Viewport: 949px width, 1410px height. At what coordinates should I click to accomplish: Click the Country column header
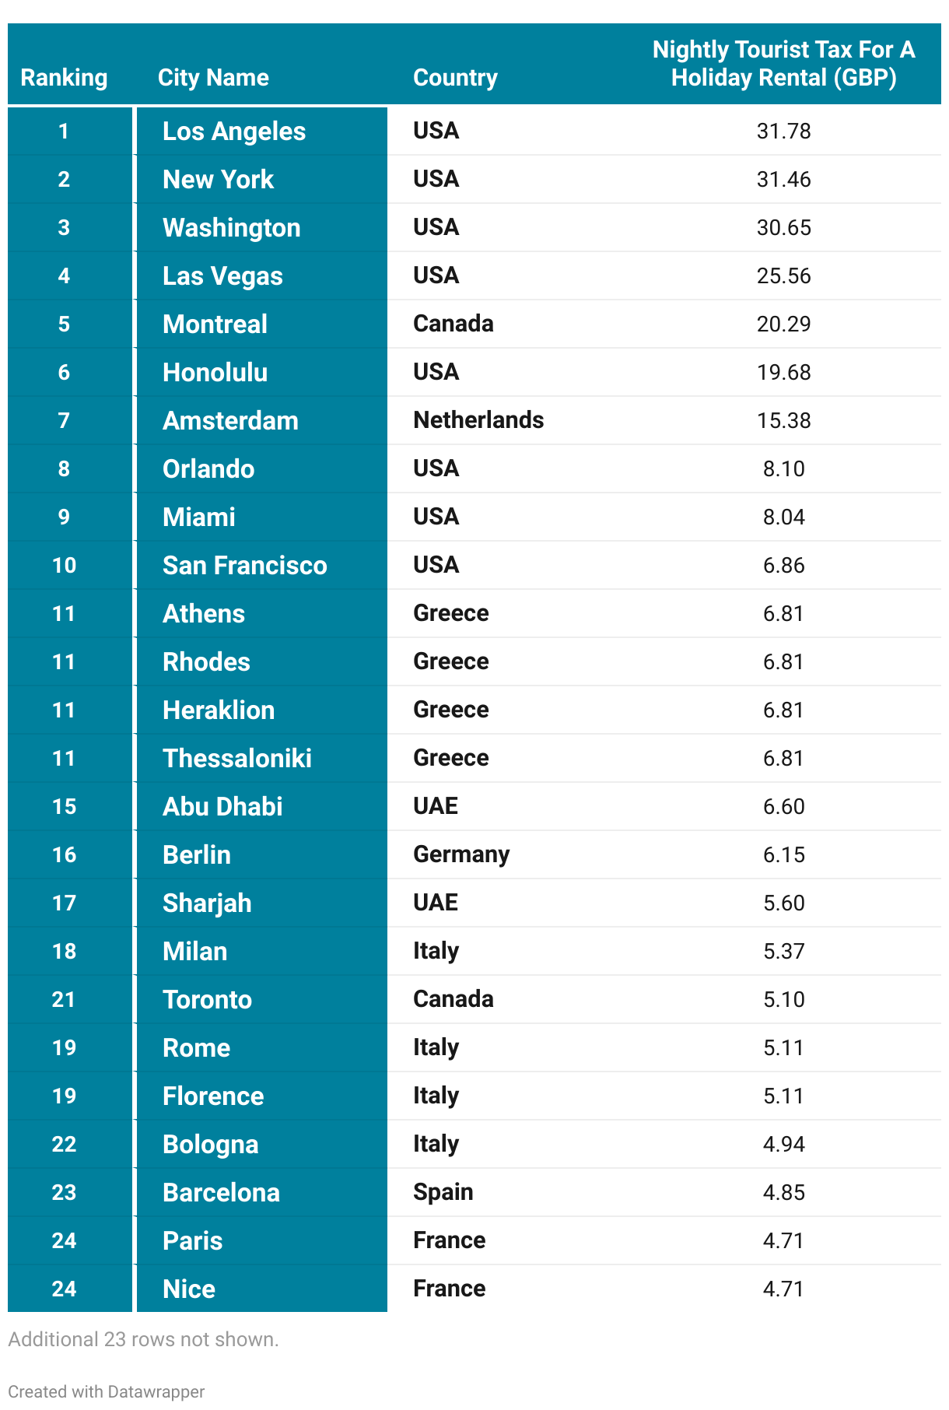pyautogui.click(x=455, y=78)
